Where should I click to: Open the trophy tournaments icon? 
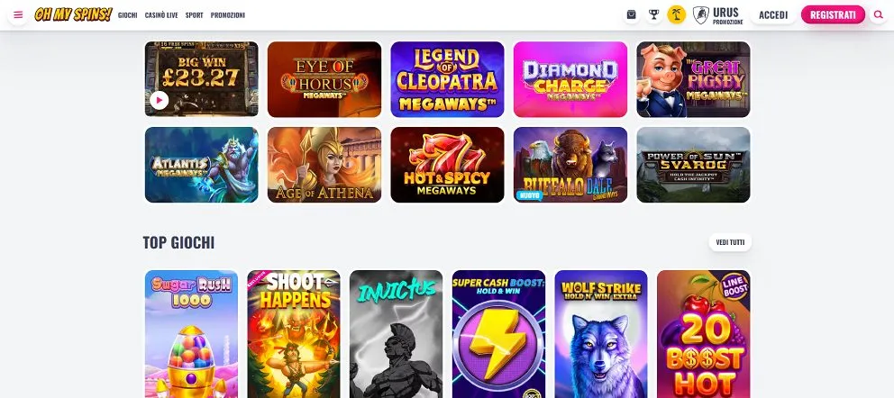[x=654, y=14]
